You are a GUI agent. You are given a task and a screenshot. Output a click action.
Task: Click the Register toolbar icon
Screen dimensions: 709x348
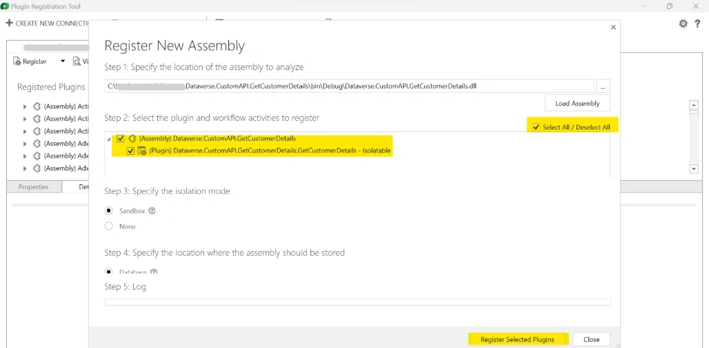coord(17,61)
